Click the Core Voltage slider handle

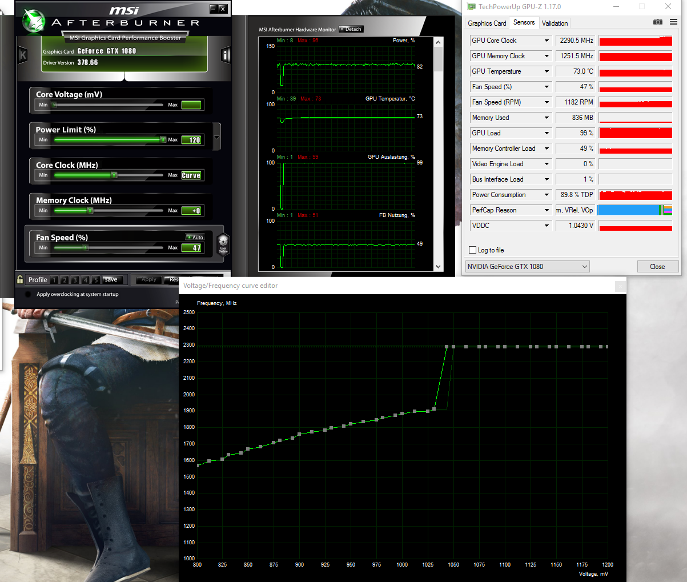pyautogui.click(x=54, y=105)
